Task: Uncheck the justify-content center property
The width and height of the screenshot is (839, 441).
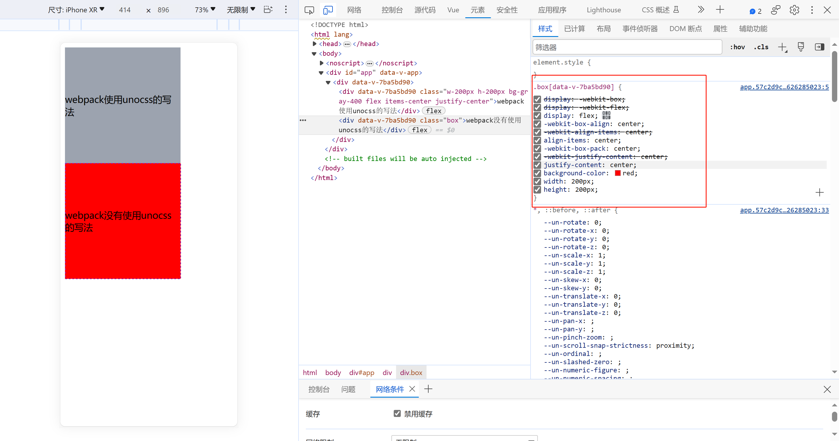Action: 537,165
